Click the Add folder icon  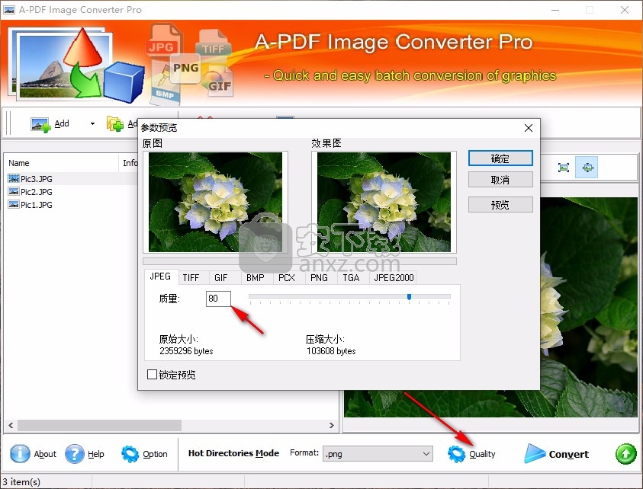tap(115, 123)
